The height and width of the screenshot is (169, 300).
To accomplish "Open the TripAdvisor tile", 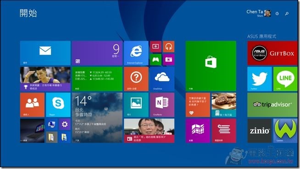I will 272,105.
